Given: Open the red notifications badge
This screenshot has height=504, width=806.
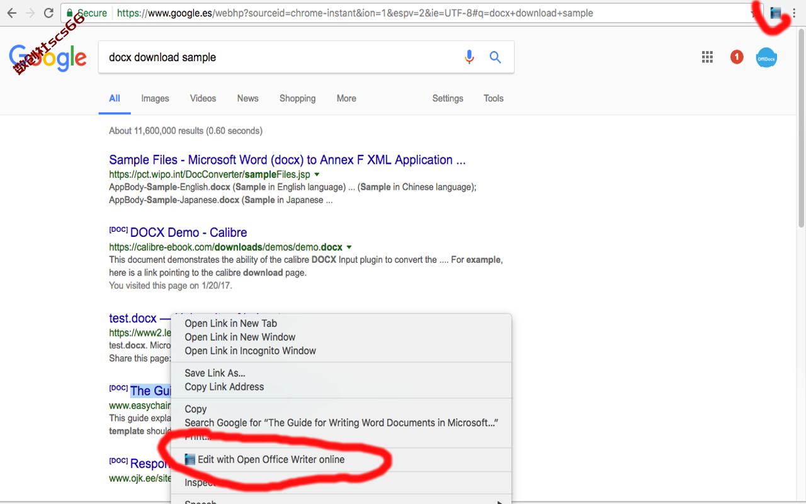Looking at the screenshot, I should tap(737, 57).
